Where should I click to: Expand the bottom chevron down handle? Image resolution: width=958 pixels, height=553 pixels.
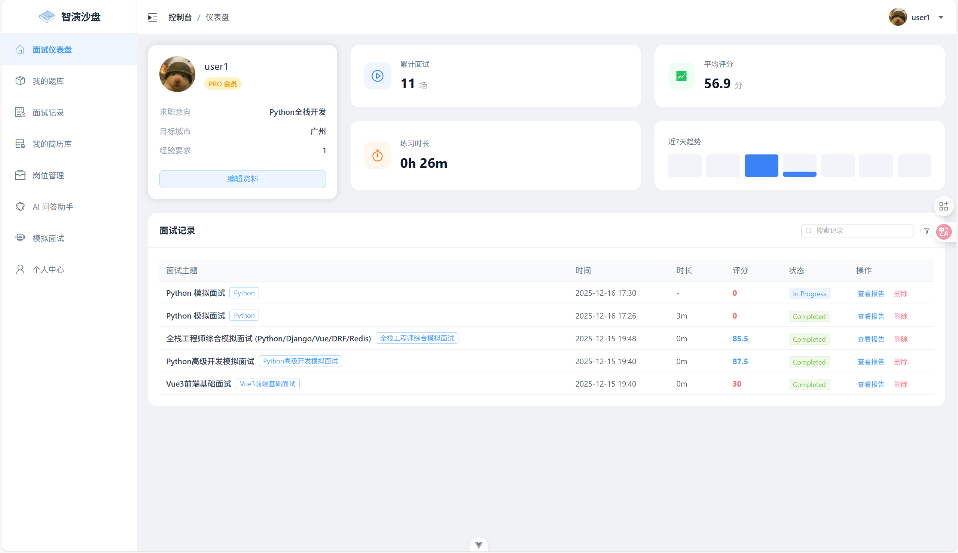pos(478,545)
